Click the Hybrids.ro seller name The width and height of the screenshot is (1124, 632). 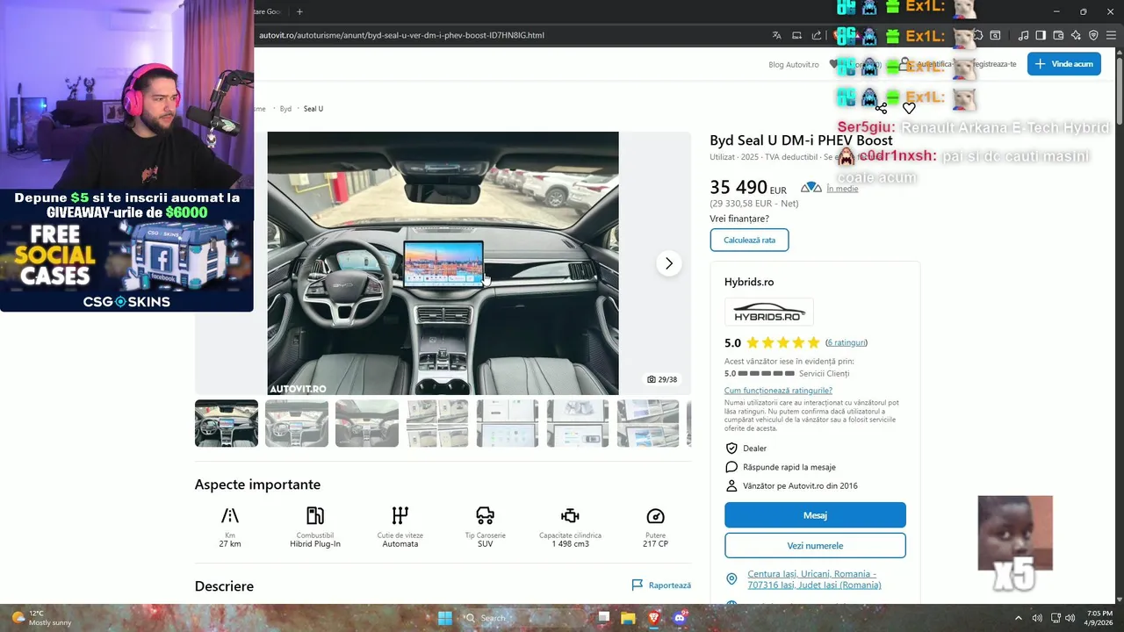(749, 282)
